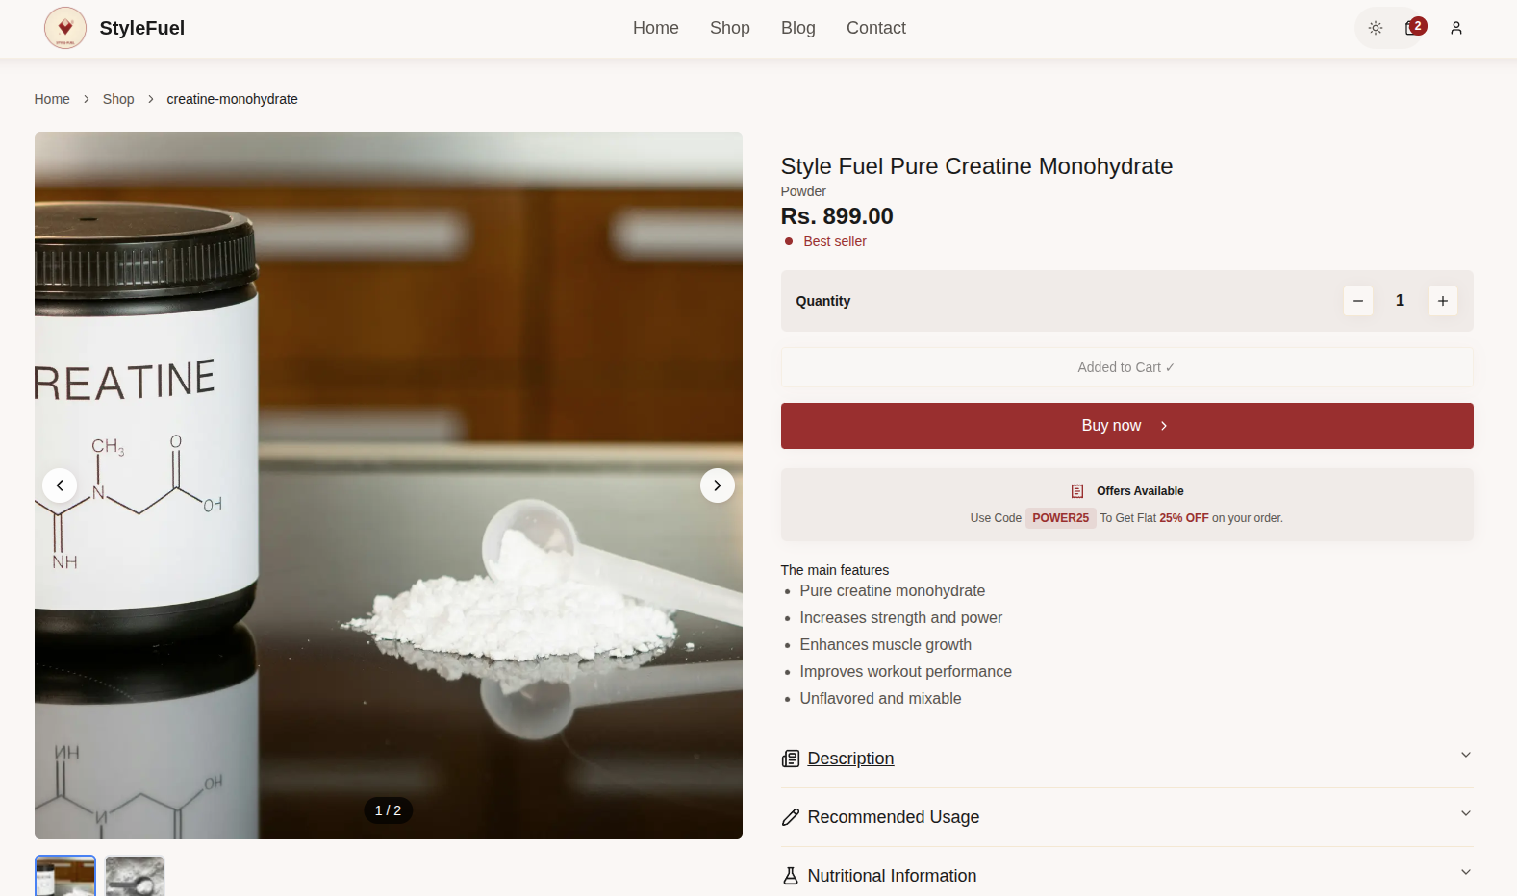Click the main creatine product image

point(389,485)
